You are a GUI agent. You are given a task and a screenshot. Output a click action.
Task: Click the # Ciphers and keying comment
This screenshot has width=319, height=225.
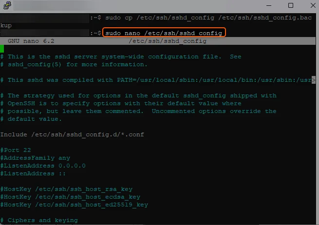[39, 220]
